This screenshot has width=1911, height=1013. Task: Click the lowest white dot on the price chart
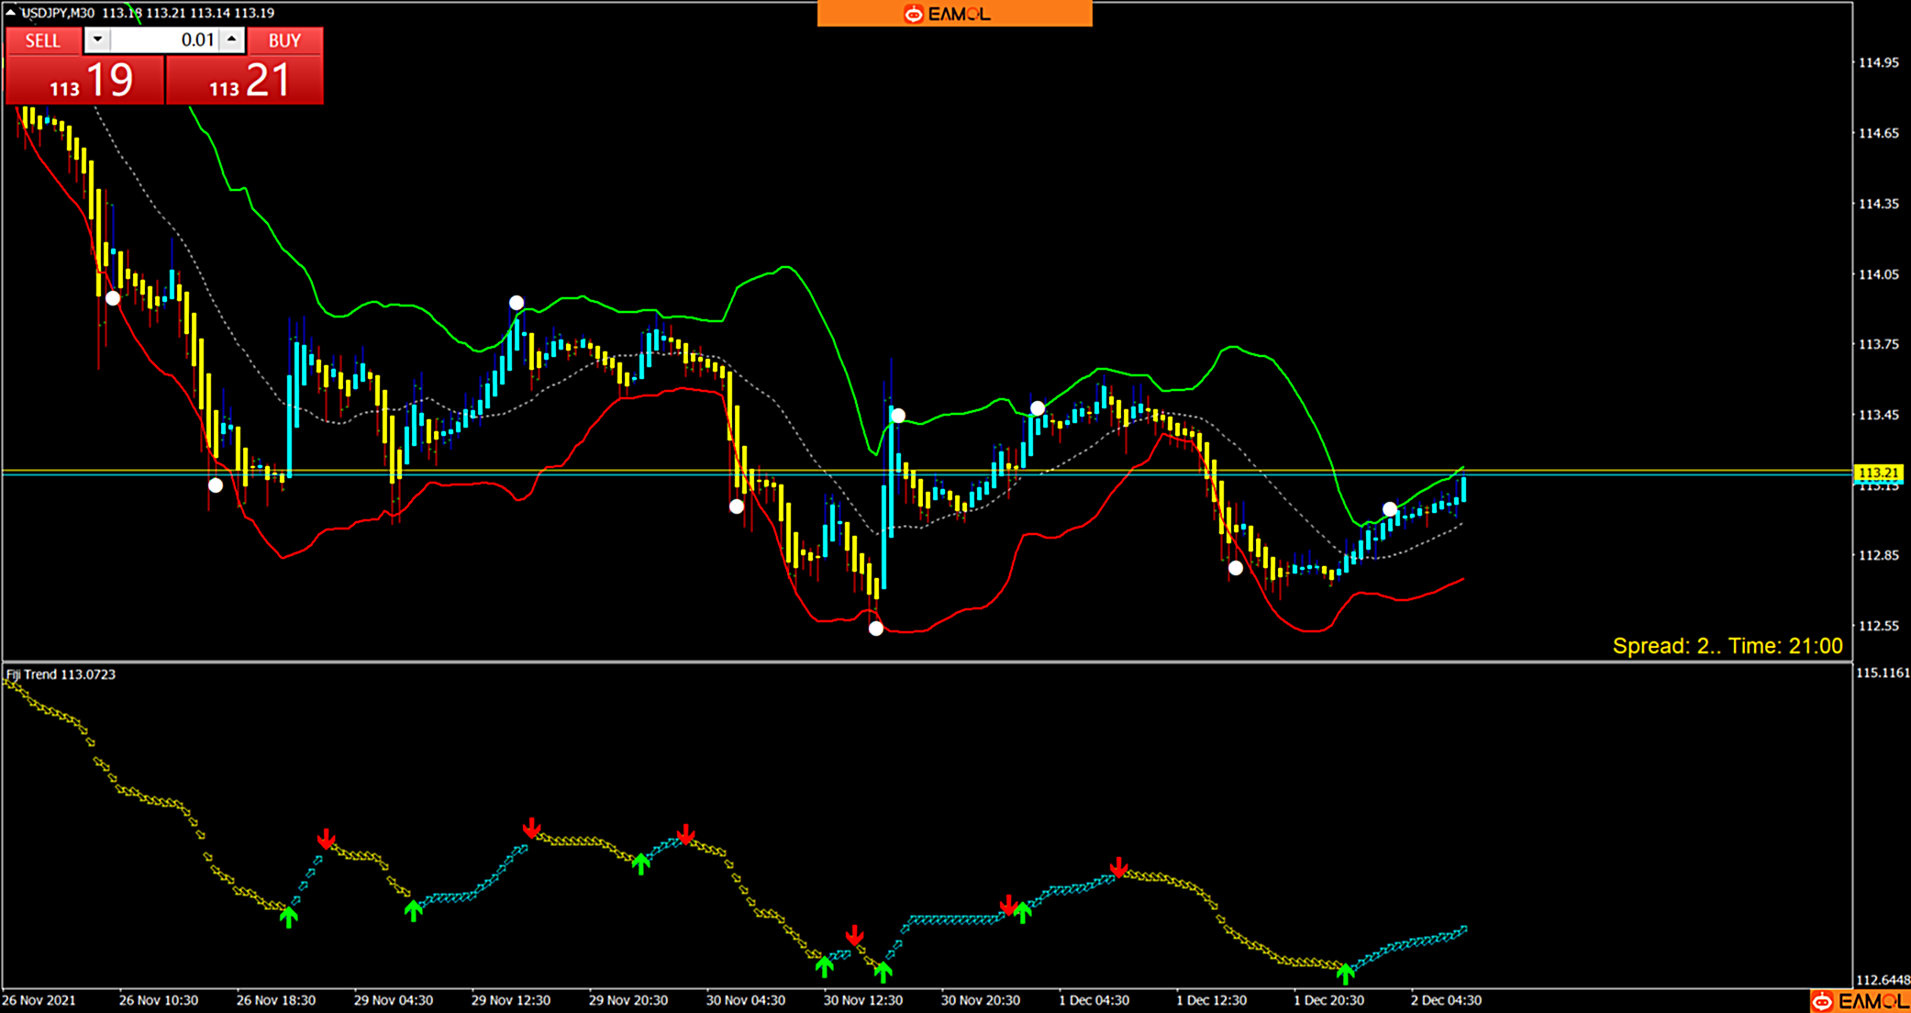tap(876, 629)
